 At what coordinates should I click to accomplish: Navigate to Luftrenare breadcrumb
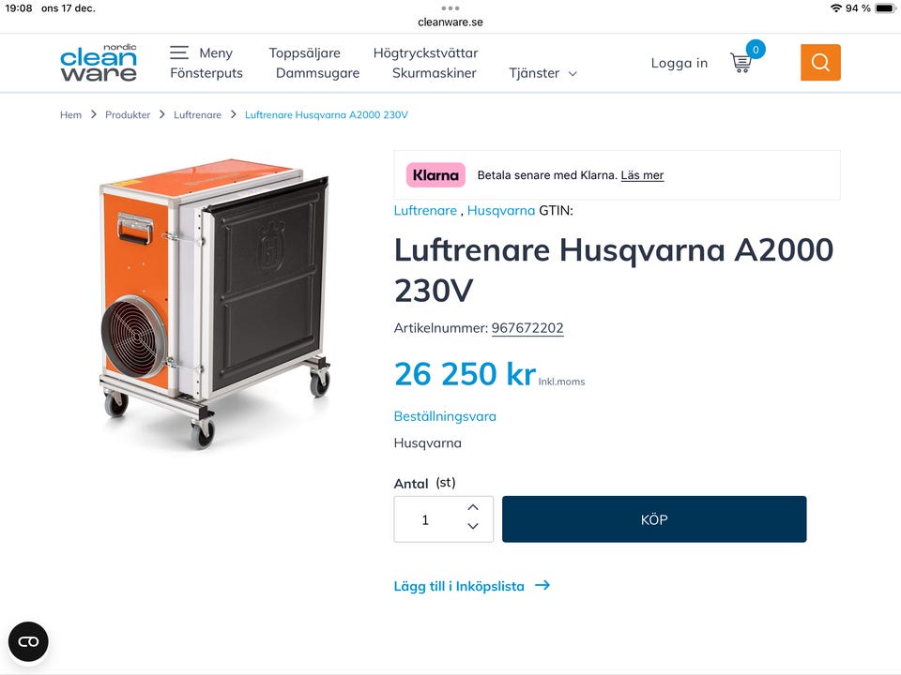tap(197, 114)
